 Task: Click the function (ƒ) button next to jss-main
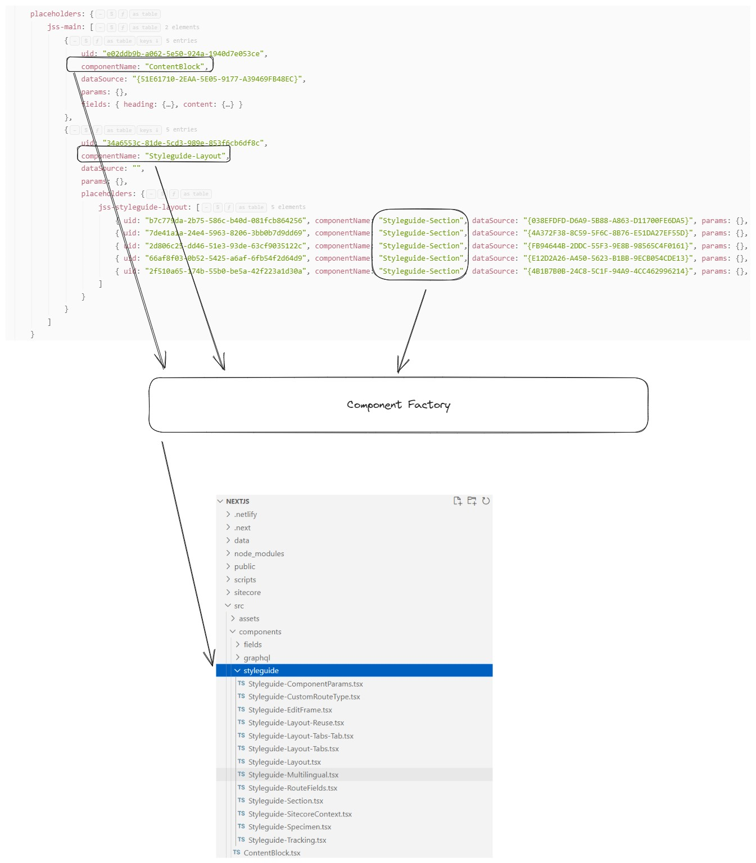click(x=123, y=28)
